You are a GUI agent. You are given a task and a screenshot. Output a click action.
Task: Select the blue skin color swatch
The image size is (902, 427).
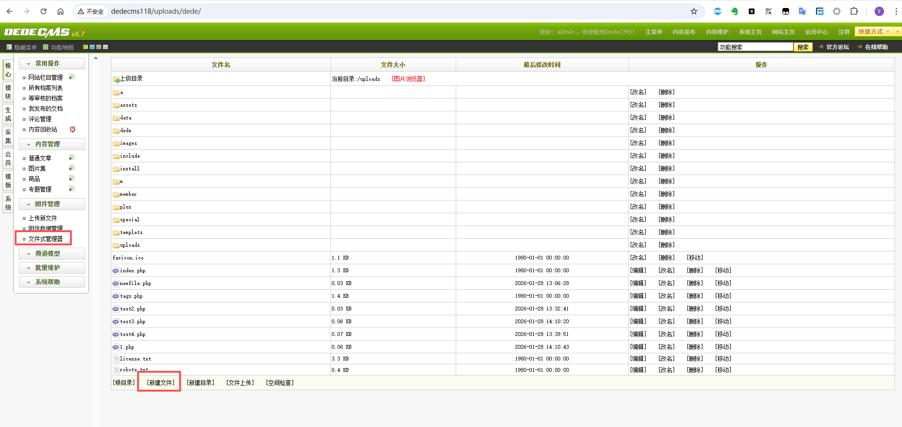click(92, 47)
